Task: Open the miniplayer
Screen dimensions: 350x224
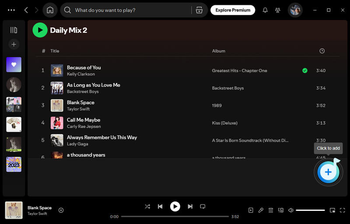Action: [x=332, y=210]
